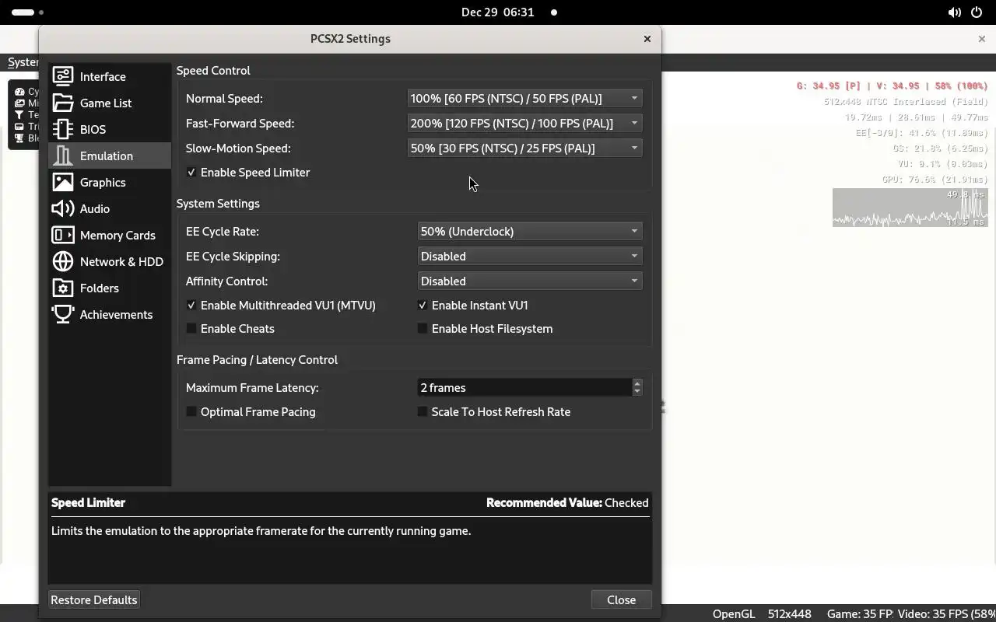
Task: Switch to the Game List settings page
Action: point(110,103)
